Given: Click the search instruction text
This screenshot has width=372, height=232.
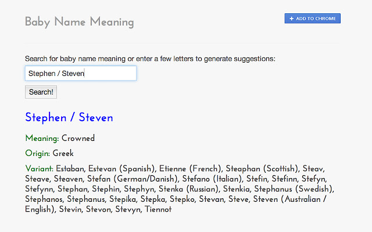Looking at the screenshot, I should (x=150, y=59).
